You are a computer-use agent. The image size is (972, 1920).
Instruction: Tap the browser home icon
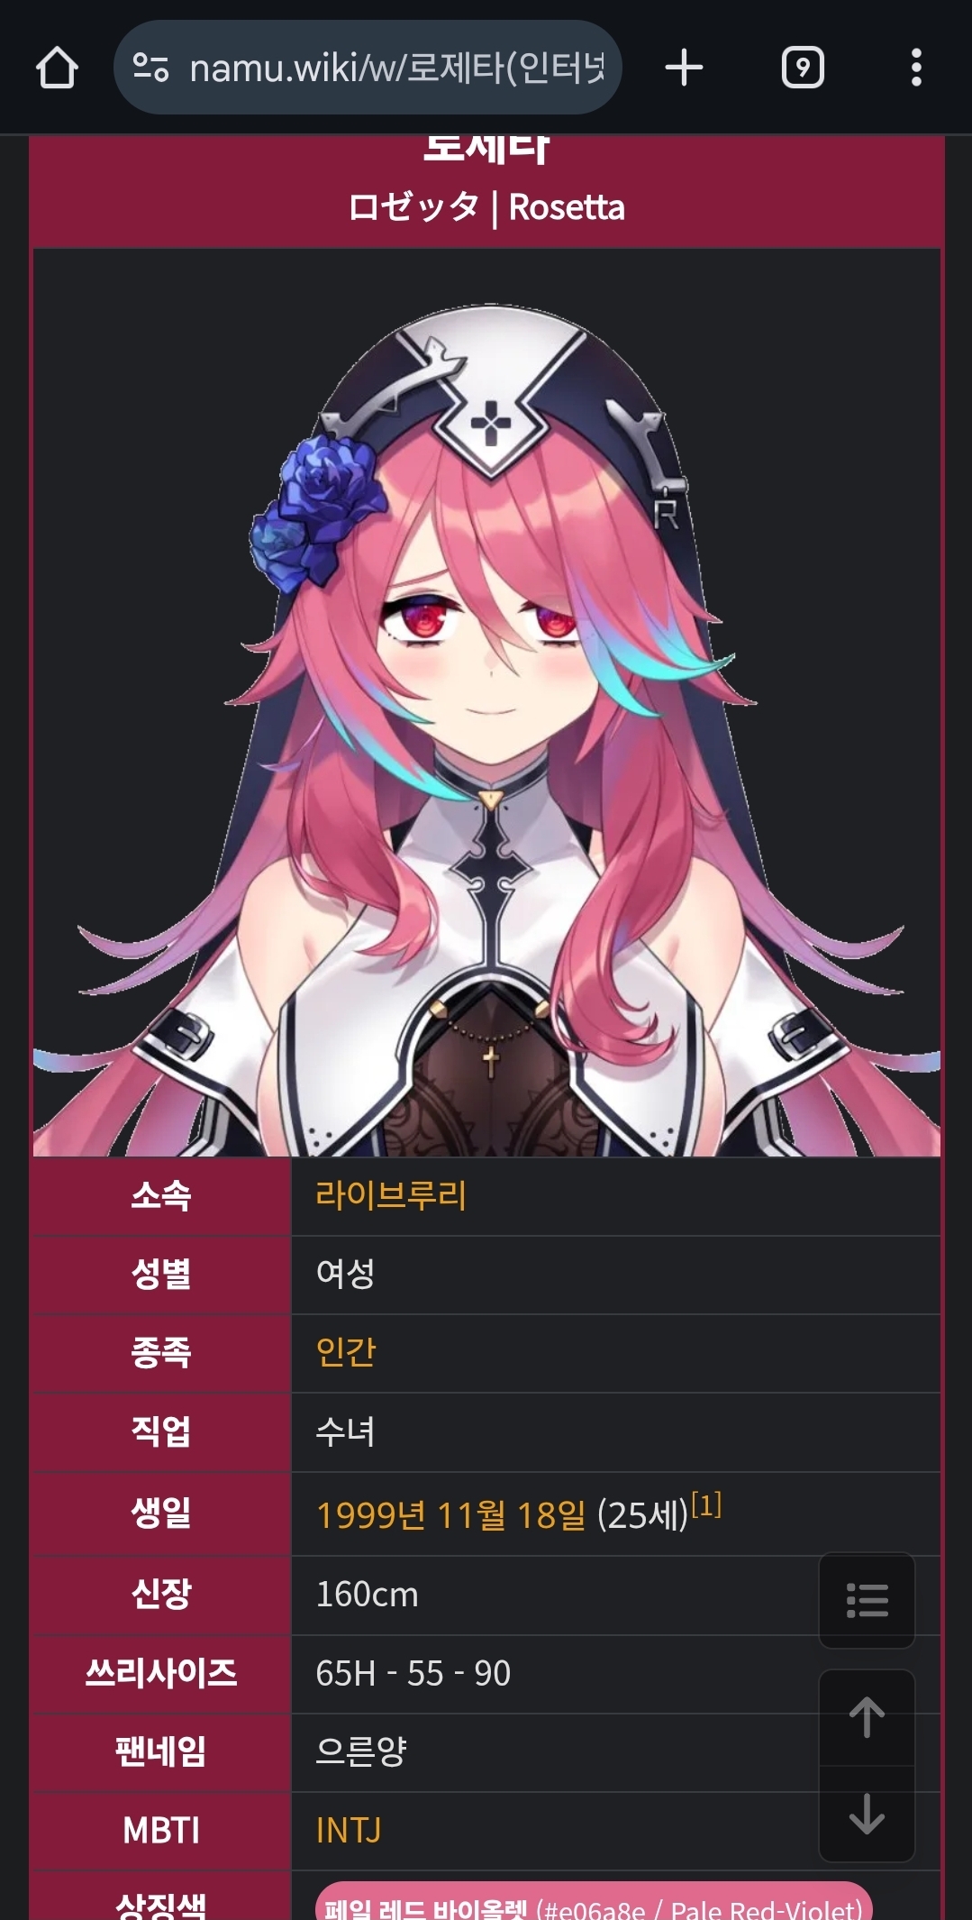[x=57, y=68]
